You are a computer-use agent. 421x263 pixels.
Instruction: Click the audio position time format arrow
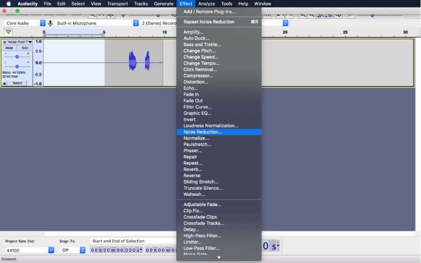(278, 245)
